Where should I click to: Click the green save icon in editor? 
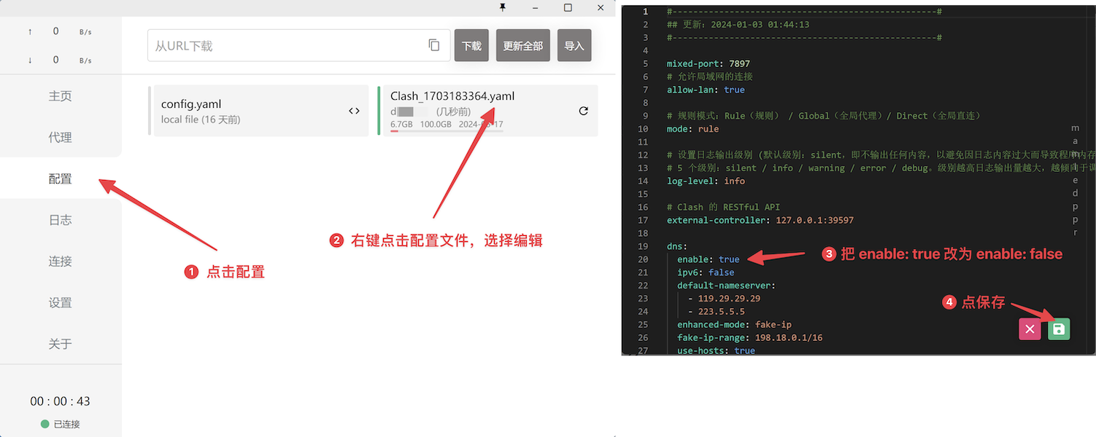(1059, 329)
